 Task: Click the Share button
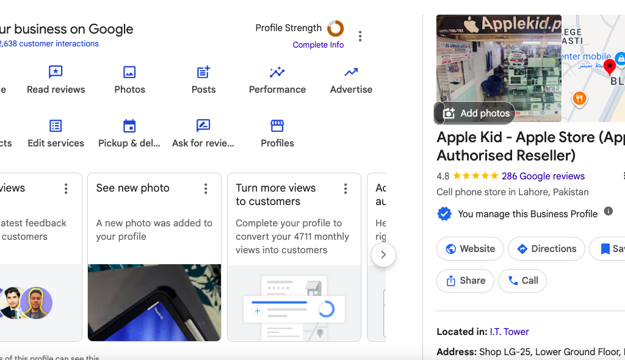[465, 281]
